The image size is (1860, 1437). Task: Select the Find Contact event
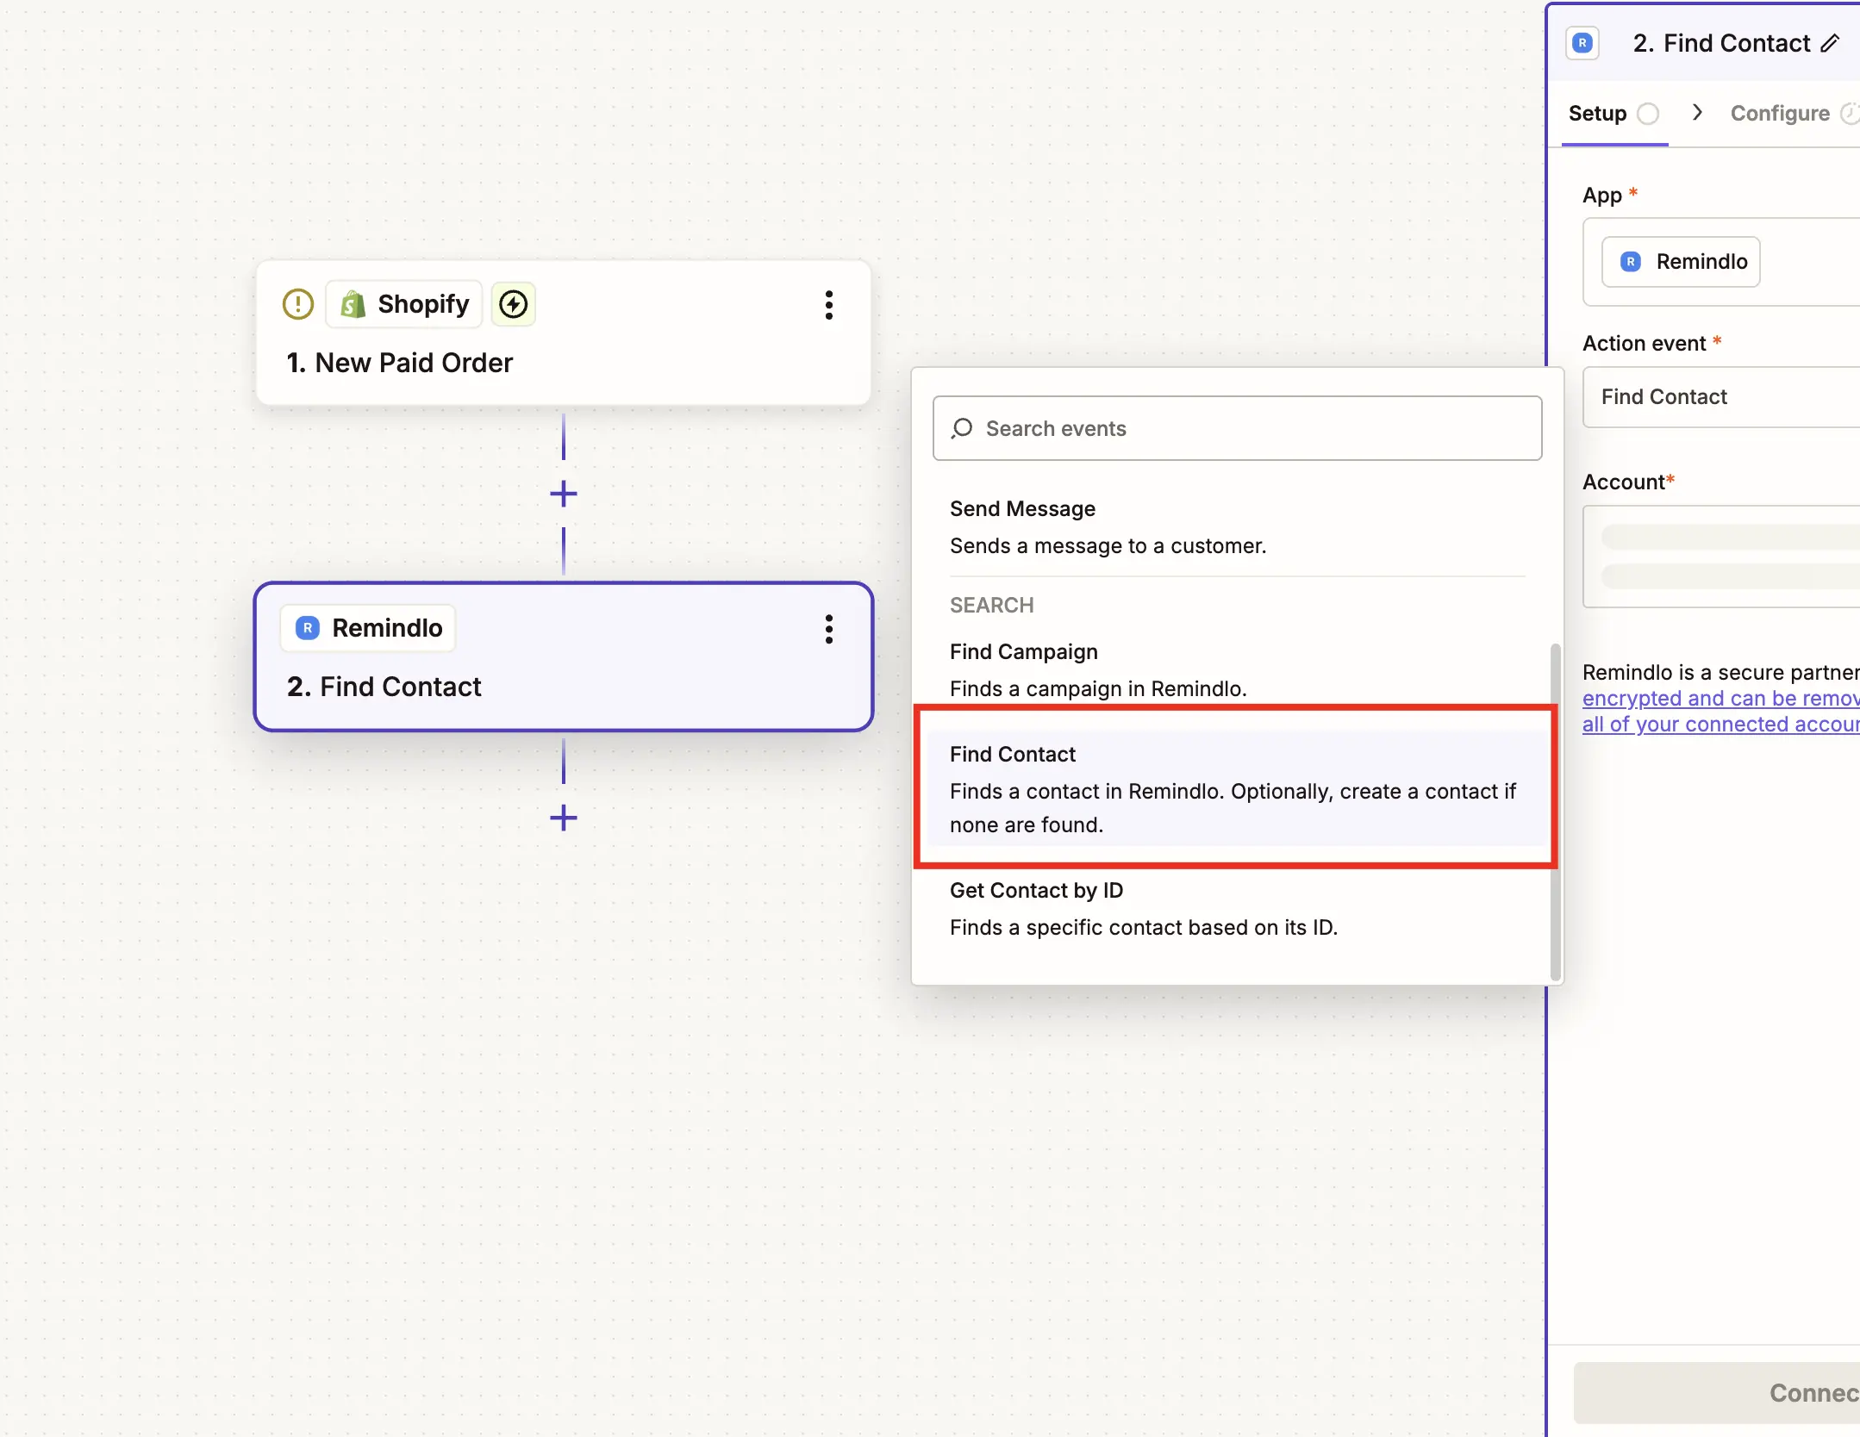pos(1237,789)
